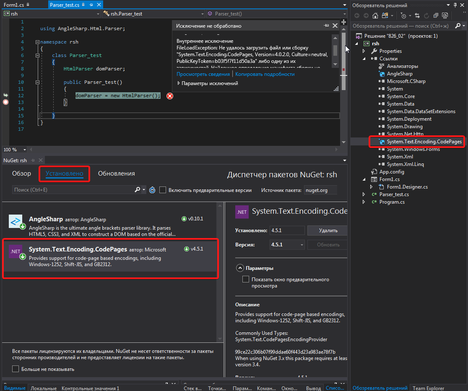The width and height of the screenshot is (468, 391).
Task: Click the show all files icon
Action: pyautogui.click(x=445, y=16)
